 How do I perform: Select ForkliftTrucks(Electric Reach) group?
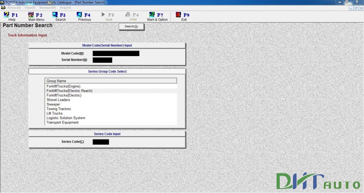111,91
